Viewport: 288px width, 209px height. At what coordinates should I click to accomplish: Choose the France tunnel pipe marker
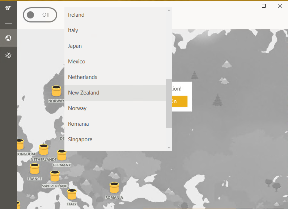tap(35, 169)
